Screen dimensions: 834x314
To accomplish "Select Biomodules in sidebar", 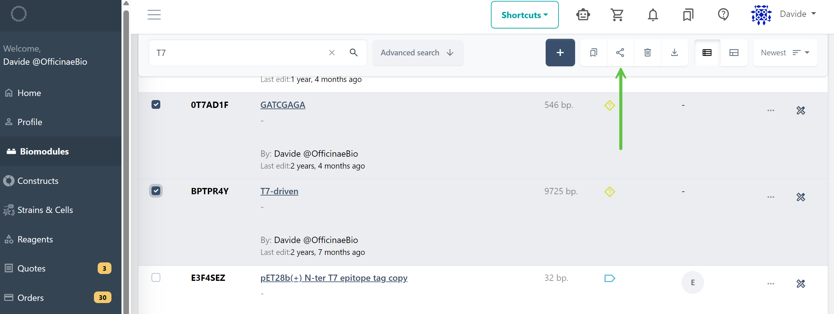I will pos(60,151).
